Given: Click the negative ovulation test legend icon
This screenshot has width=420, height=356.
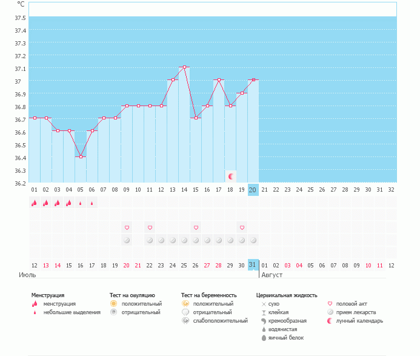Looking at the screenshot, I should click(113, 312).
